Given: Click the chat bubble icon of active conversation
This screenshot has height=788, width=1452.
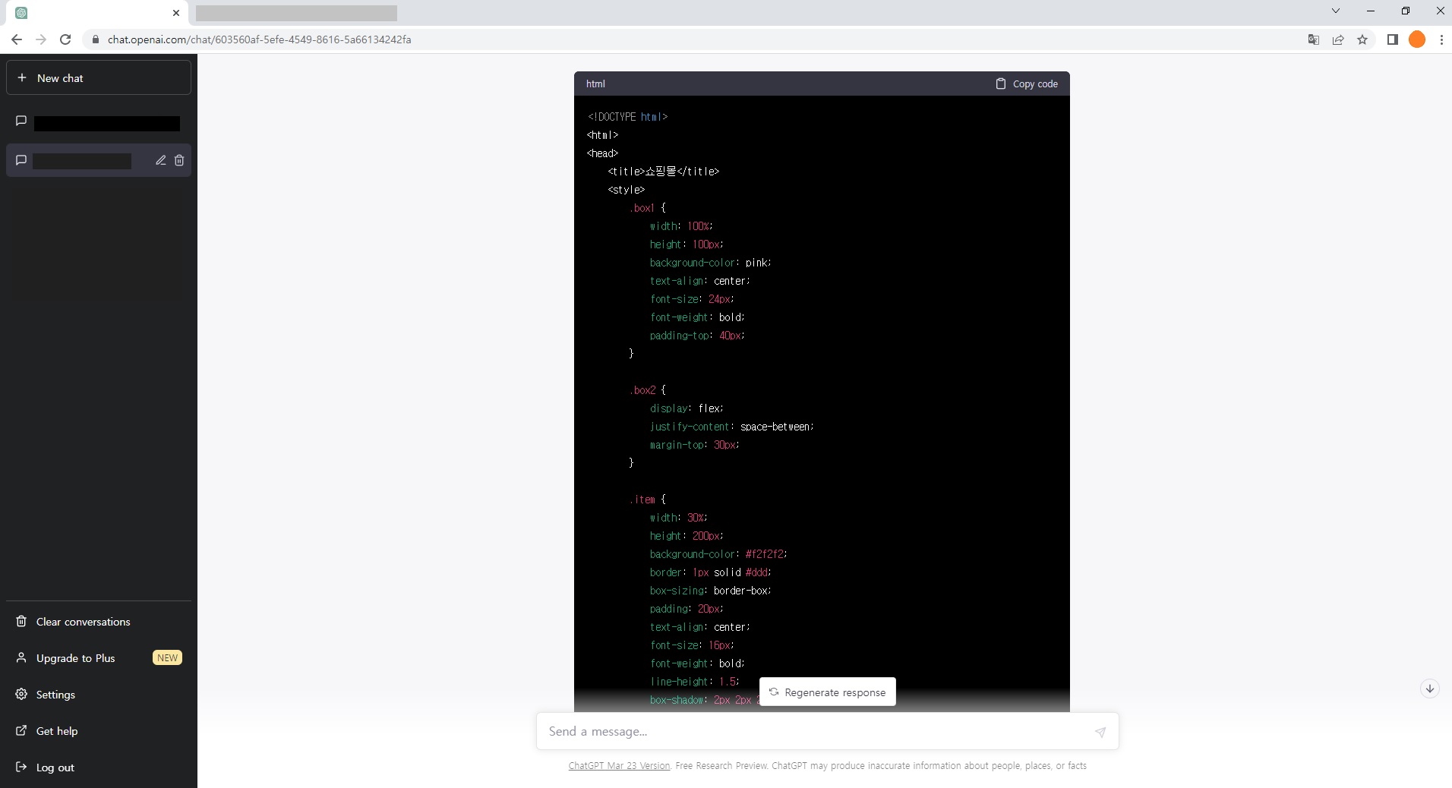Looking at the screenshot, I should click(21, 160).
